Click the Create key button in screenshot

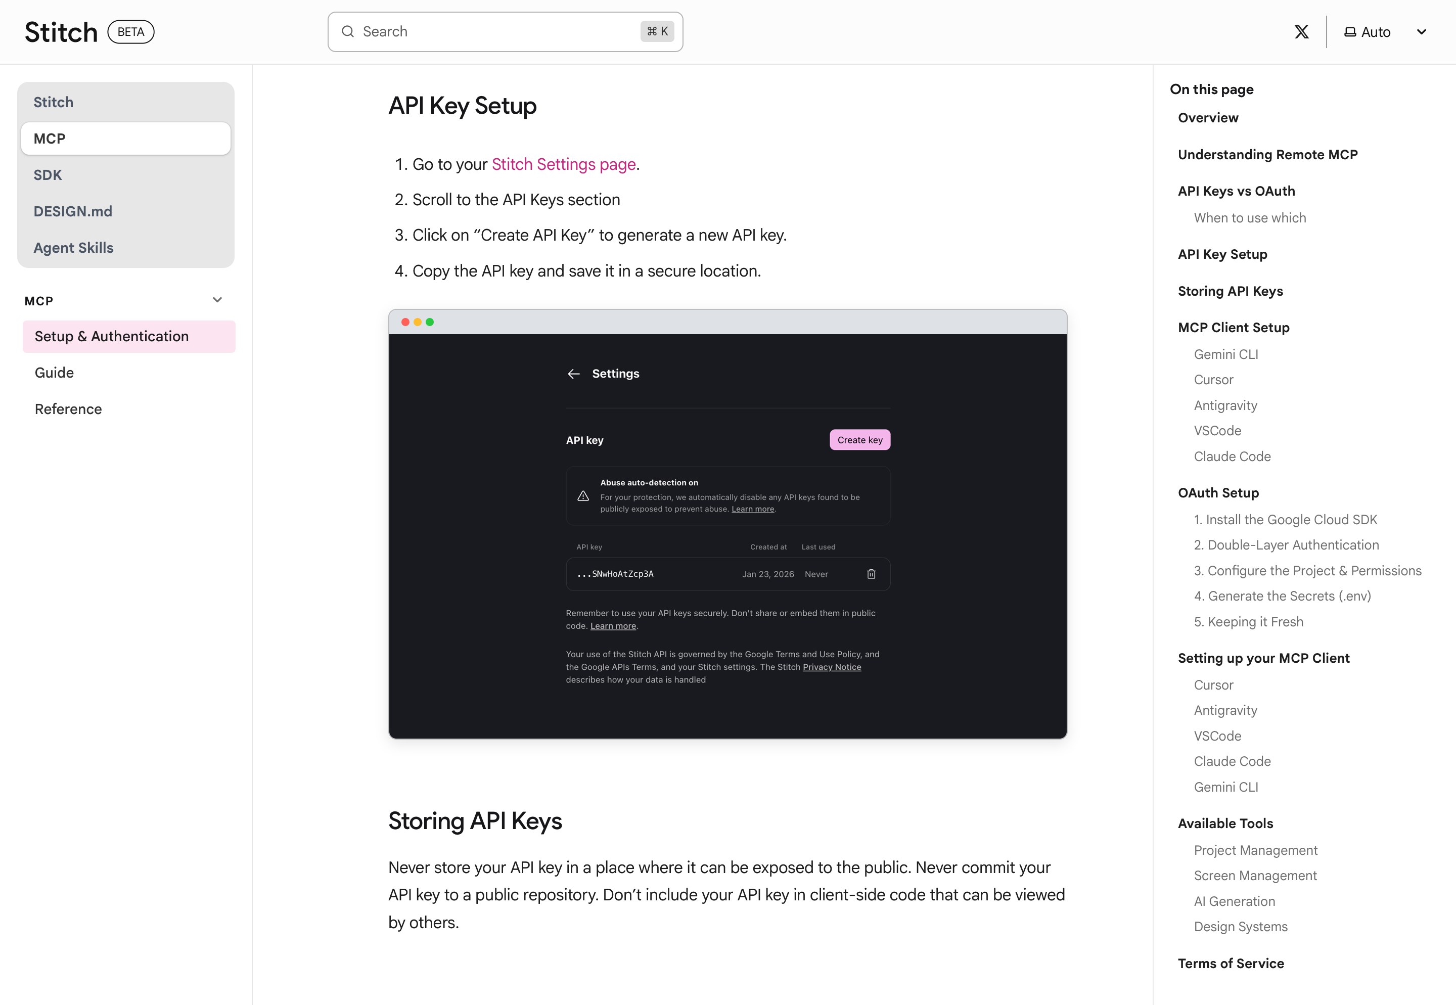(859, 440)
